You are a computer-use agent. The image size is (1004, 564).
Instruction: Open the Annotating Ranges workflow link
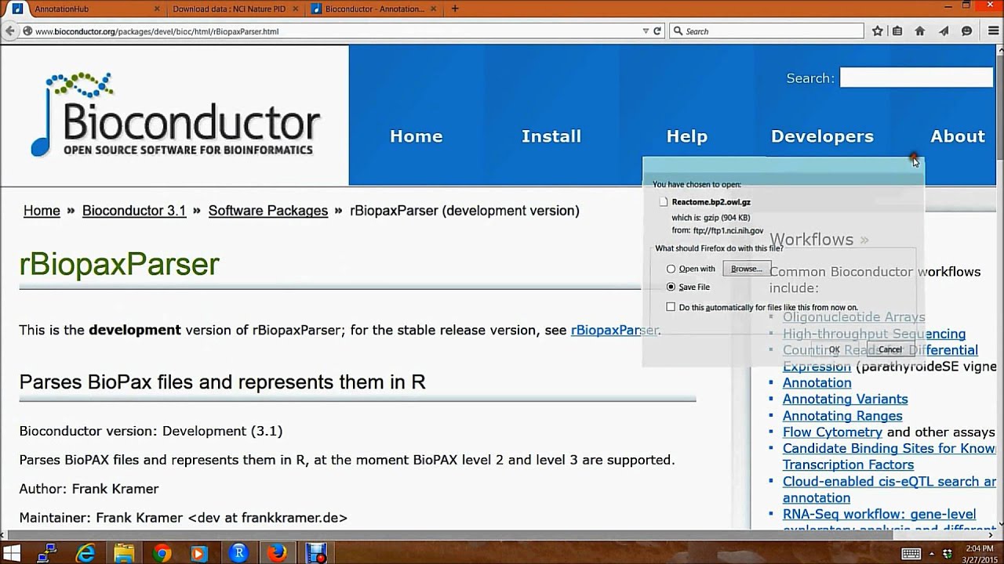[842, 416]
